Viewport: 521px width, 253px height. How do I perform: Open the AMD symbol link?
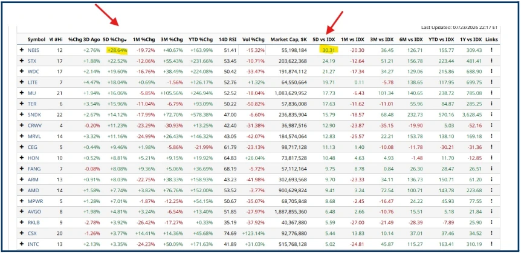33,190
